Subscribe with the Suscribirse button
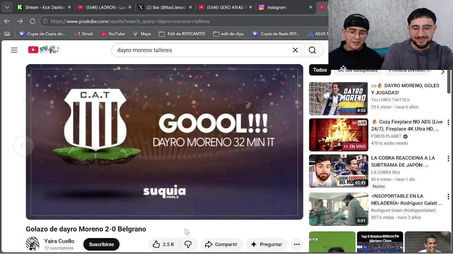The height and width of the screenshot is (254, 453). point(101,244)
